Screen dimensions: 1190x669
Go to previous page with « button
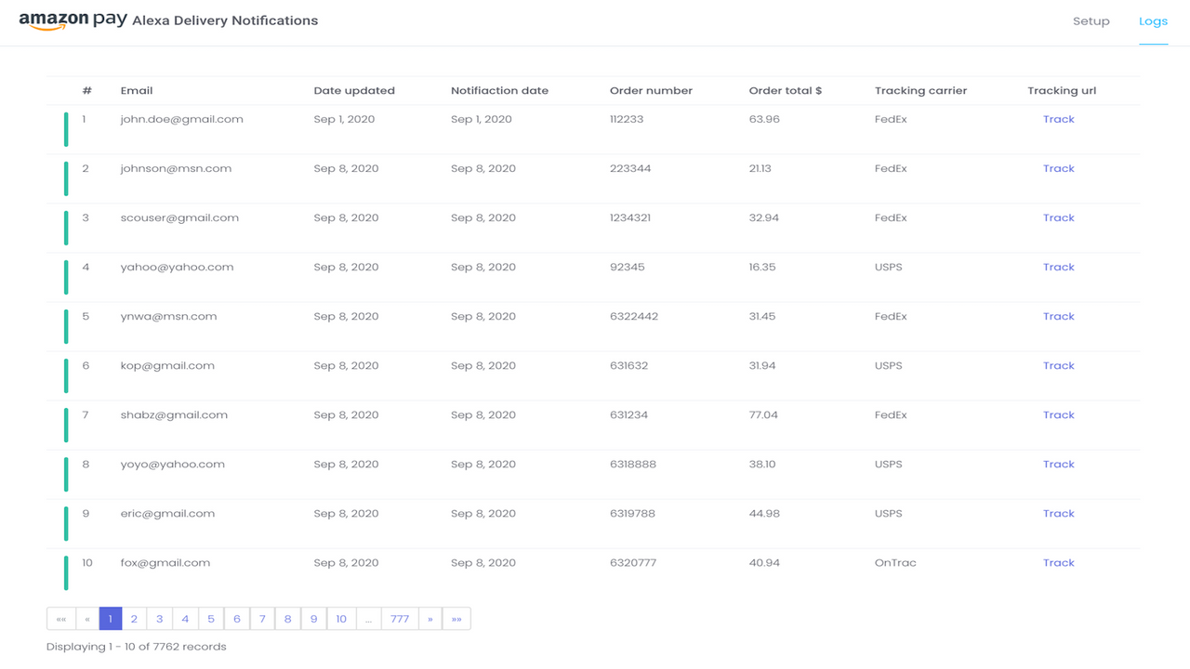point(86,619)
